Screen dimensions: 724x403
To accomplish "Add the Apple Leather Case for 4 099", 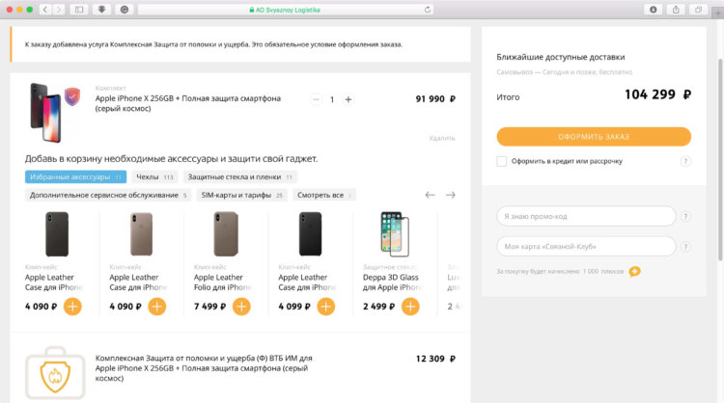I will (326, 307).
